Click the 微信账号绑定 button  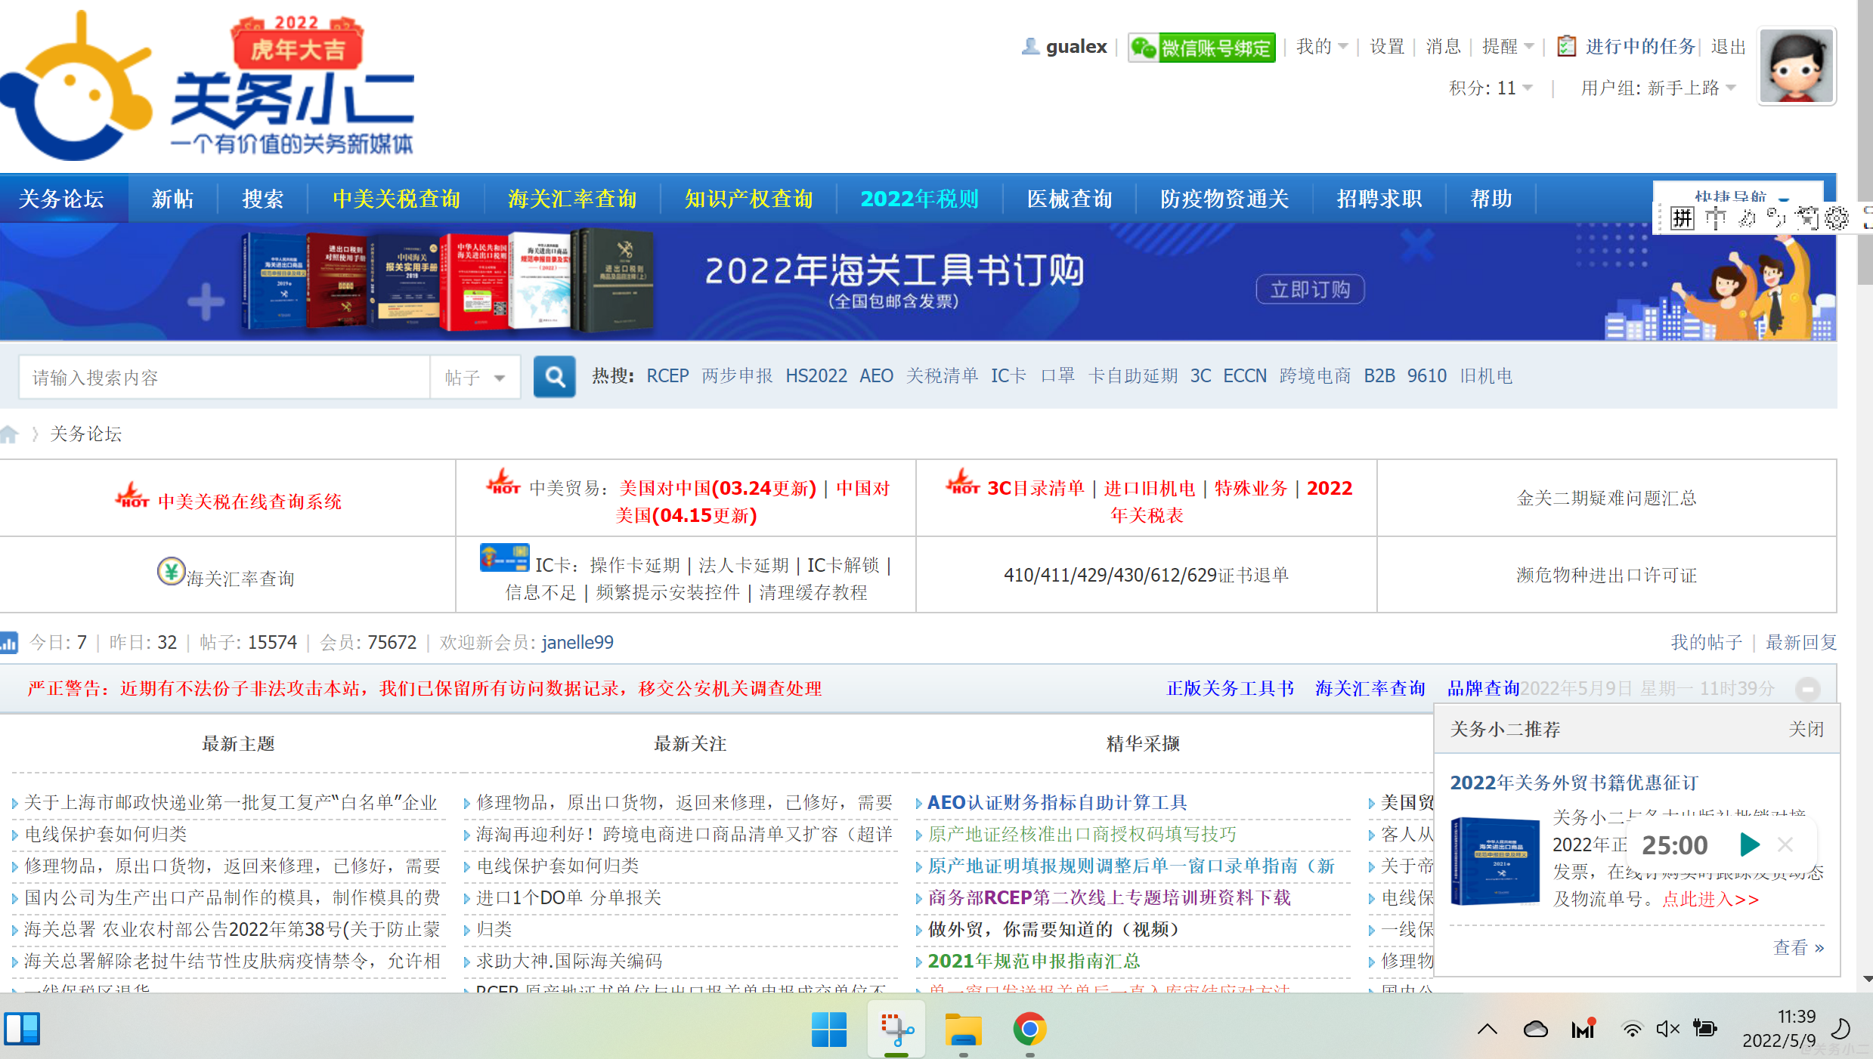pos(1202,48)
